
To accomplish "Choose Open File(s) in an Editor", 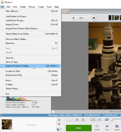I will (30, 34).
